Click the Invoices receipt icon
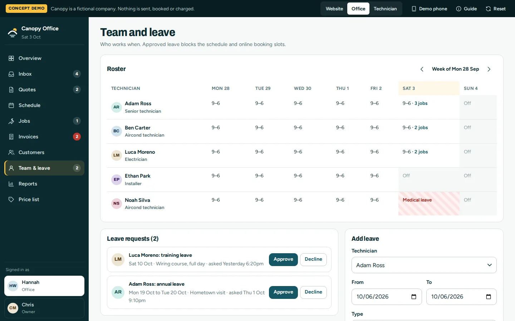Image resolution: width=515 pixels, height=321 pixels. click(x=11, y=137)
